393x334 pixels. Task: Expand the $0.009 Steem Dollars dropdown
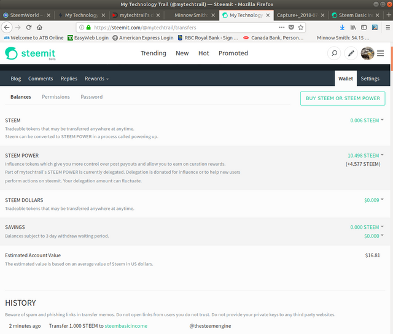374,200
